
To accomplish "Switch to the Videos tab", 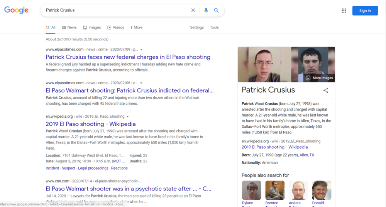I will 116,27.
